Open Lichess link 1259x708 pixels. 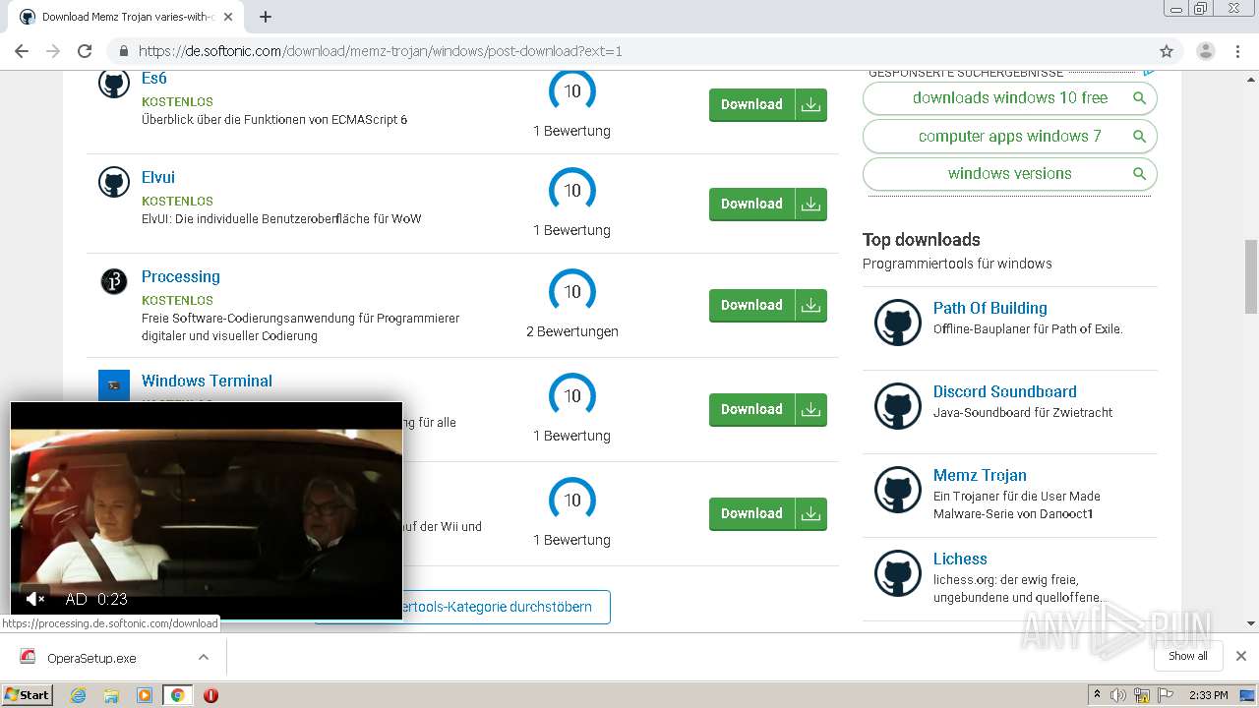960,559
